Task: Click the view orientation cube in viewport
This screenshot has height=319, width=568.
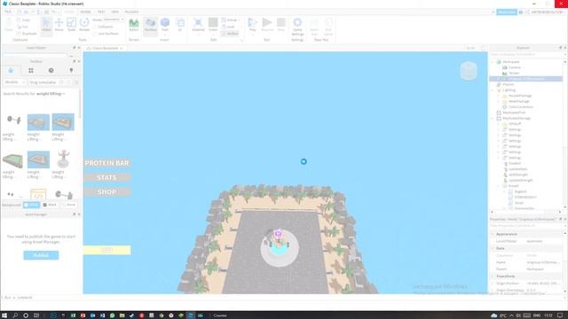Action: (469, 71)
